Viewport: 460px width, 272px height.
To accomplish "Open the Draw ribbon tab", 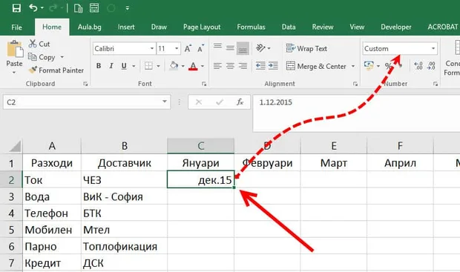I will 159,27.
